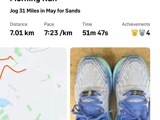Tap the gray trophy achievement icon

(142, 33)
